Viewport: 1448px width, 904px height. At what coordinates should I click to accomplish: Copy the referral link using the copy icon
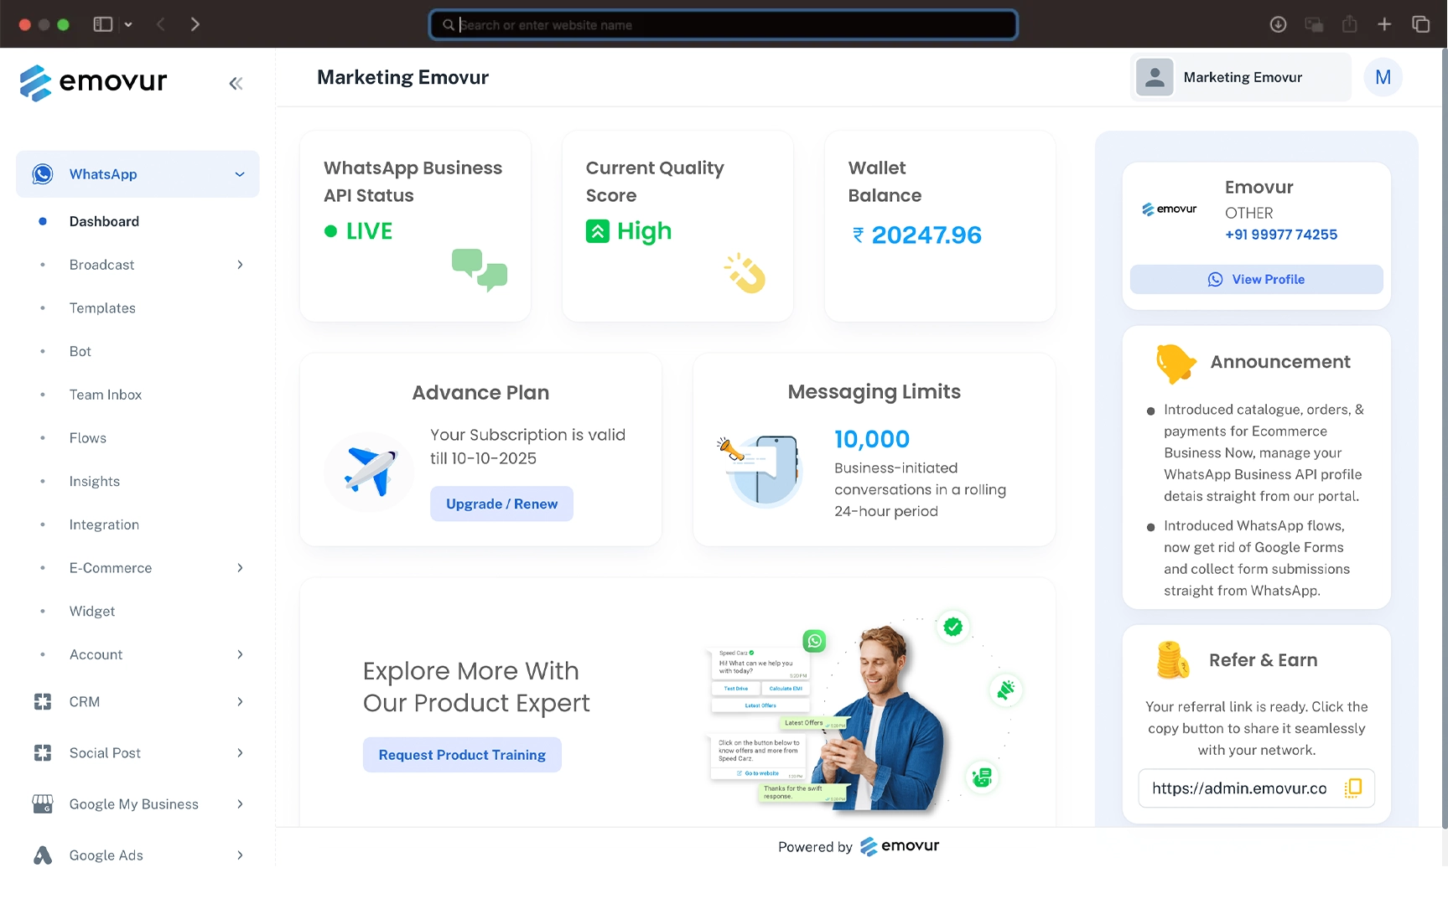click(x=1352, y=788)
